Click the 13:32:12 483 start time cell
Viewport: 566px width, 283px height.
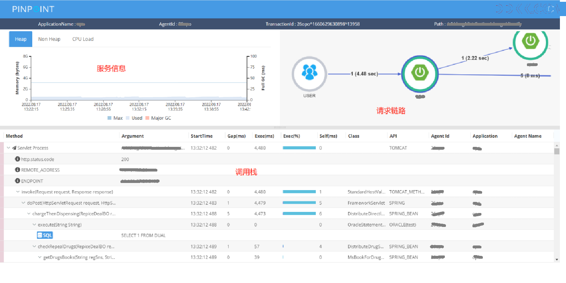[x=204, y=203]
